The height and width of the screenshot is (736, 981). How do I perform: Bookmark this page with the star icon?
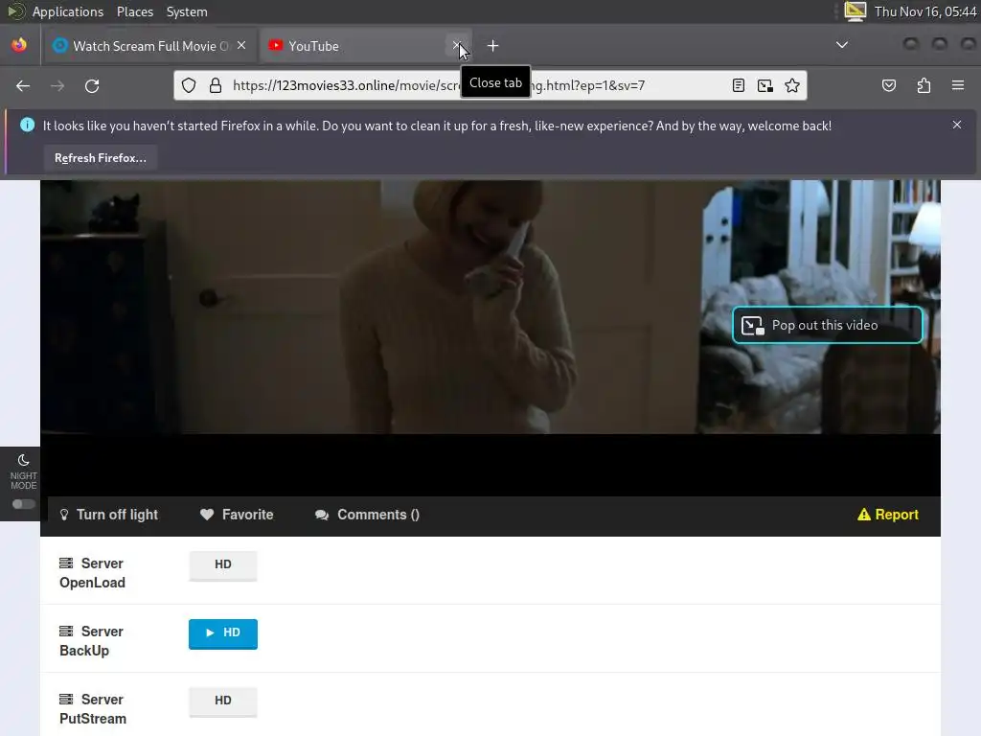click(x=792, y=85)
